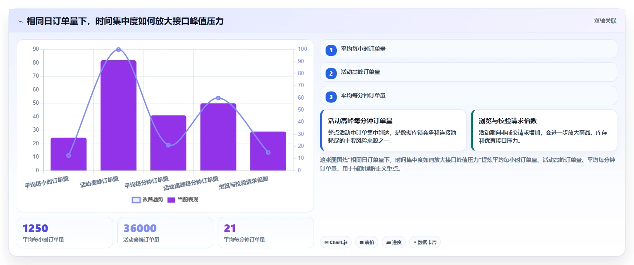Image resolution: width=634 pixels, height=265 pixels.
Task: Click the 平均每分钟订单量 bar in chart
Action: tap(168, 143)
